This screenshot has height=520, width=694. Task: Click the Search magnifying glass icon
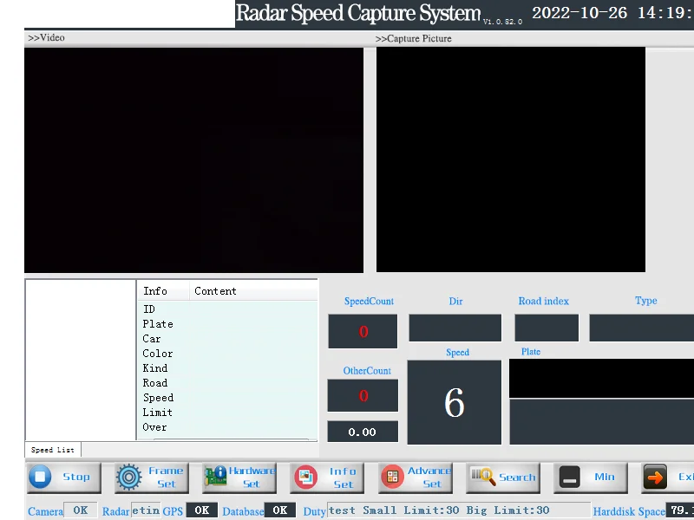[x=483, y=476]
